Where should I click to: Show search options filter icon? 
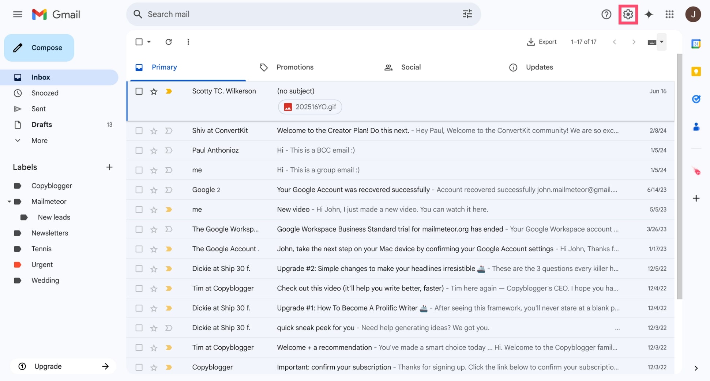point(467,14)
